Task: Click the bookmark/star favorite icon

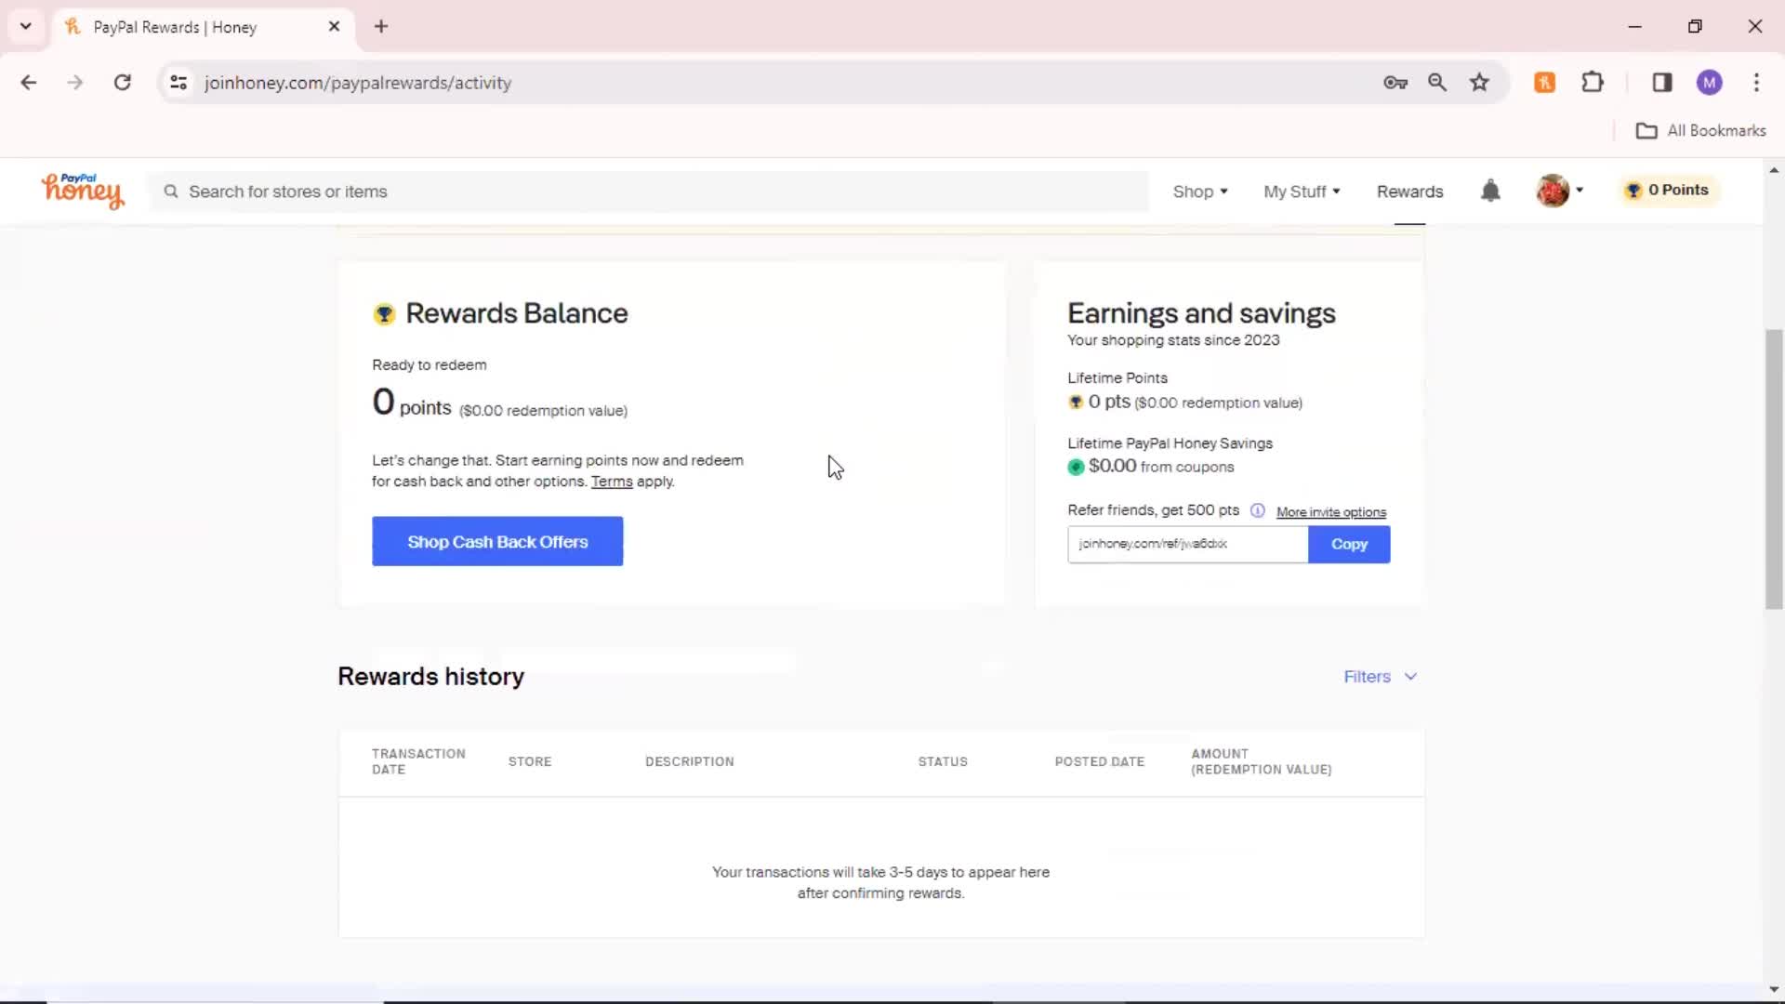Action: (1480, 82)
